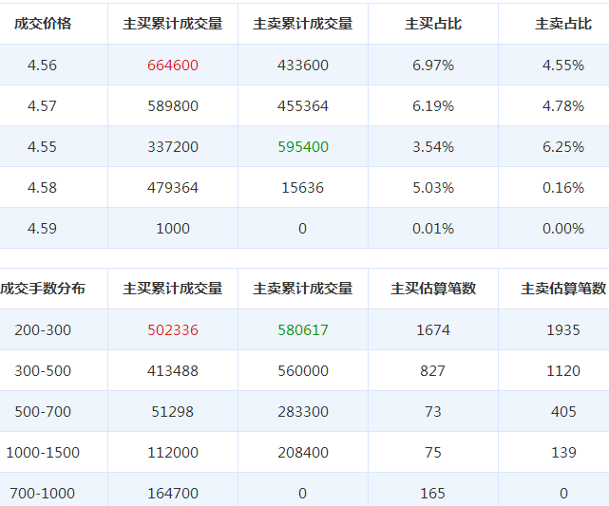Click the 1935 estimated count cell
609x506 pixels.
(x=563, y=329)
